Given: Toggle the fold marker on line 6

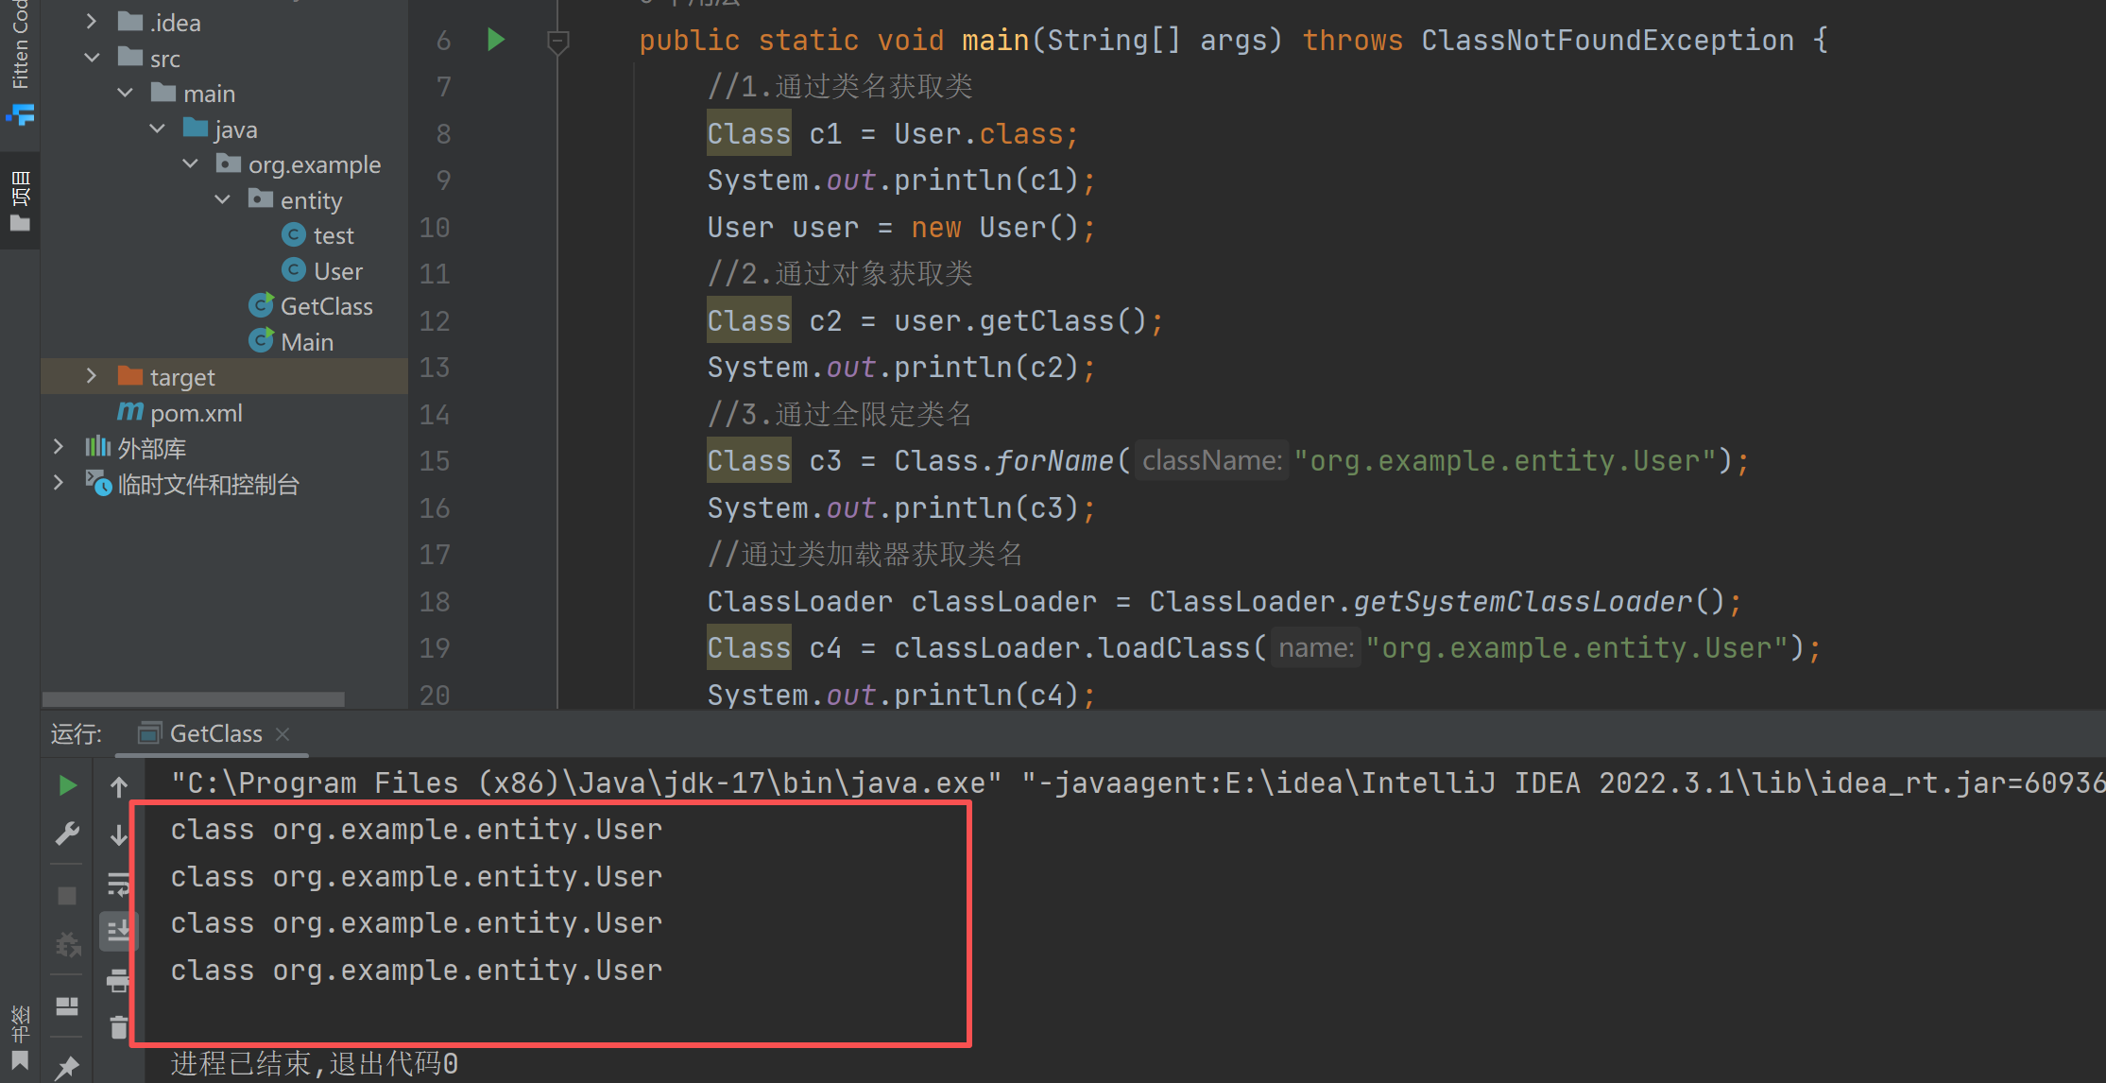Looking at the screenshot, I should click(x=557, y=41).
